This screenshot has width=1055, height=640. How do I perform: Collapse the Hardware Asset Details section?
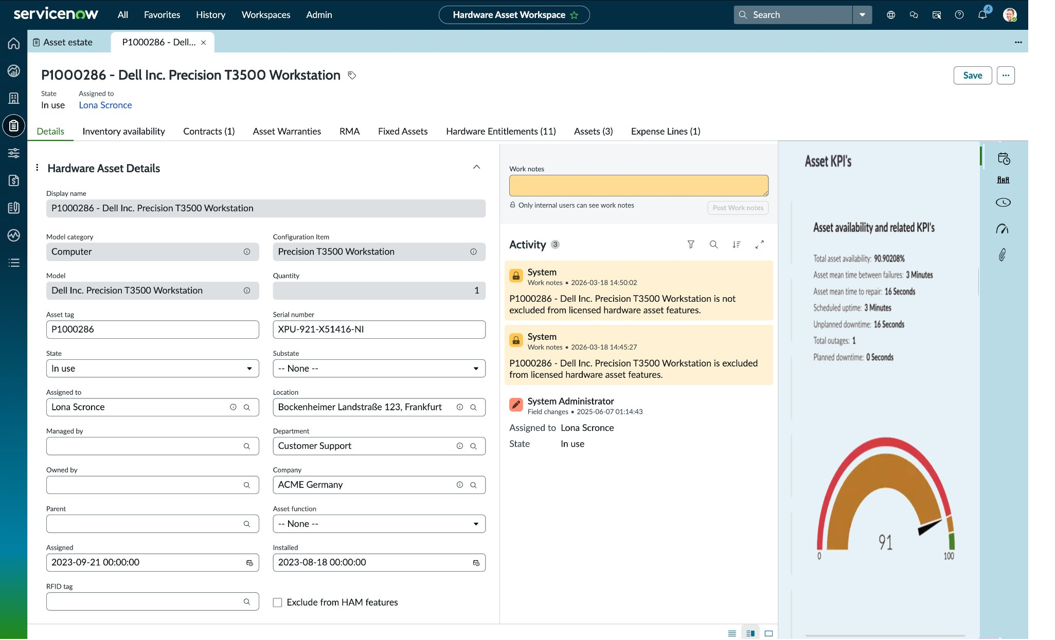click(476, 167)
